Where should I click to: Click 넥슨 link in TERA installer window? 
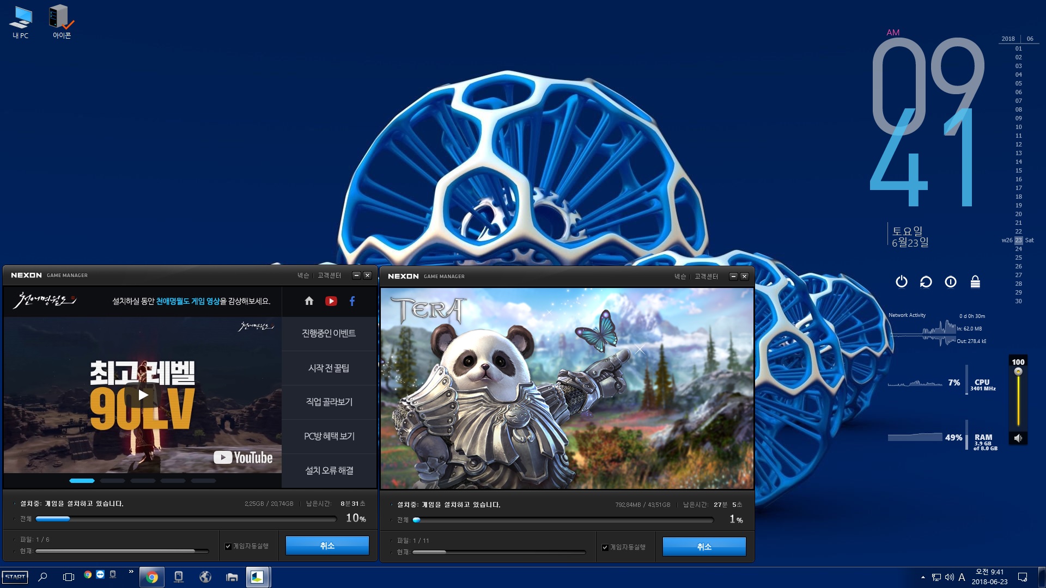point(680,277)
